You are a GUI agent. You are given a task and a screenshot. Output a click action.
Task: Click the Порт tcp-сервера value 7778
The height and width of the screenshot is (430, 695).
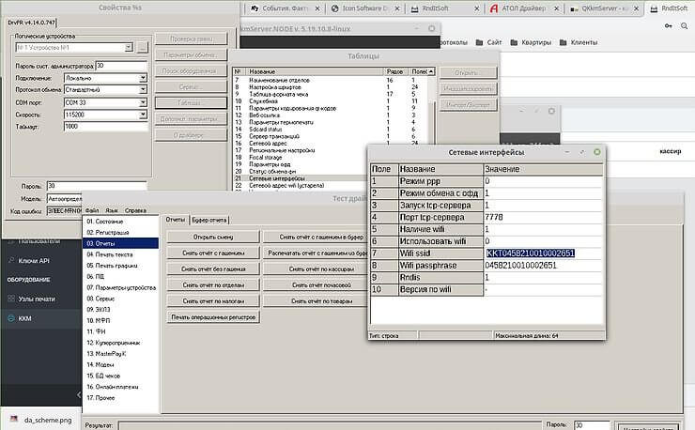coord(543,217)
